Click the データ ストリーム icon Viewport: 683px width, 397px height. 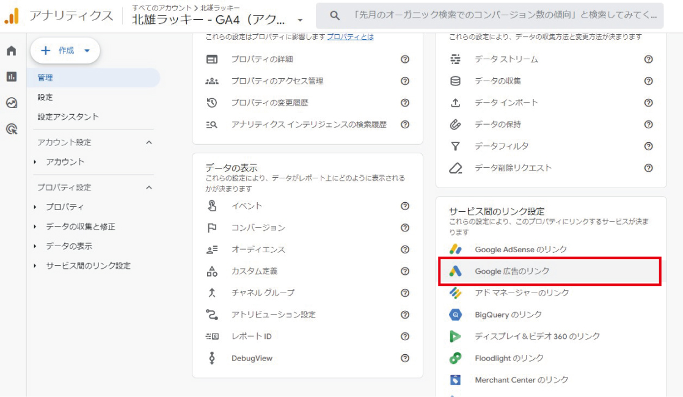pos(455,59)
